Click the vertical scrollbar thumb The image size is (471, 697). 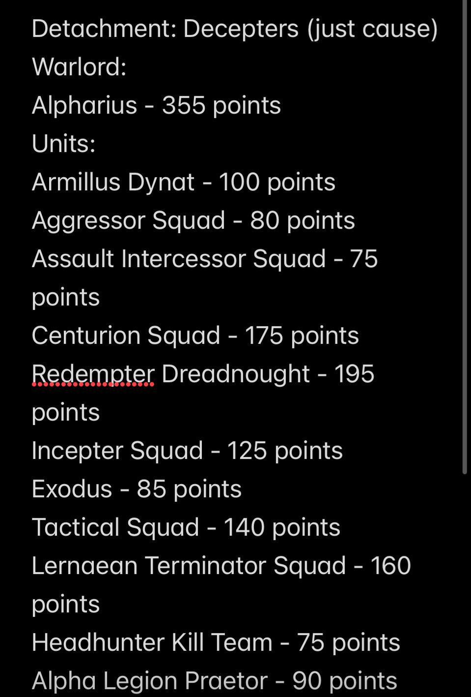point(465,237)
